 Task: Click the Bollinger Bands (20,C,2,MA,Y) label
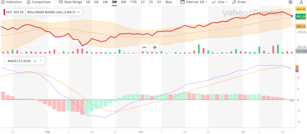(51, 12)
